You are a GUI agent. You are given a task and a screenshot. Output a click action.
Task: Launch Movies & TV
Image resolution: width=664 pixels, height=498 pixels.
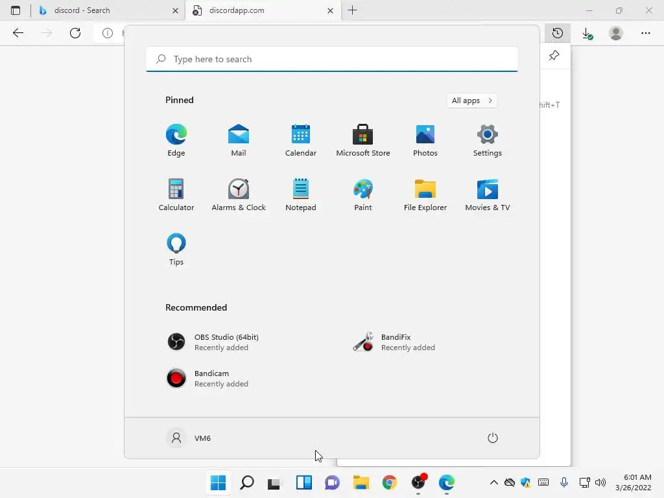[488, 195]
